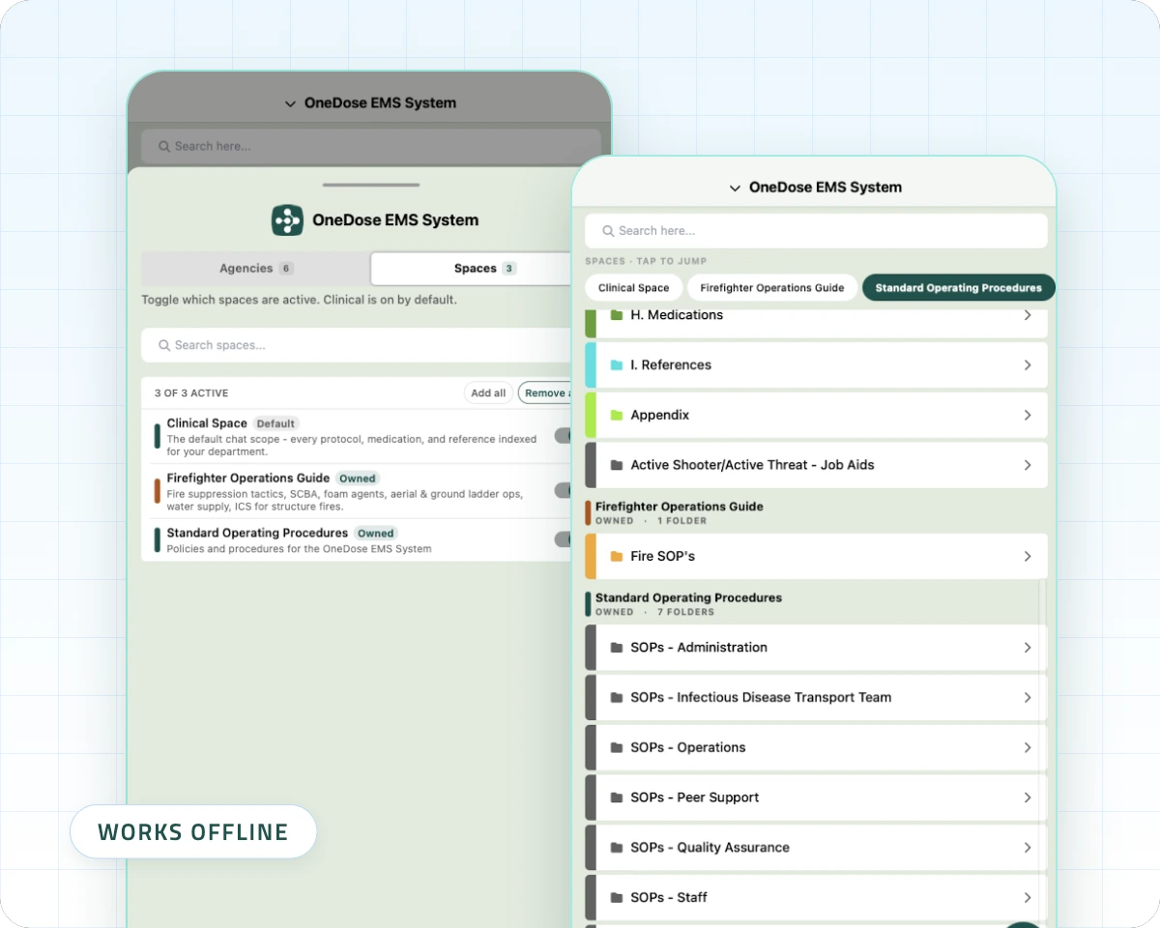The width and height of the screenshot is (1160, 928).
Task: Click the green folder icon for H. Medications
Action: [617, 315]
